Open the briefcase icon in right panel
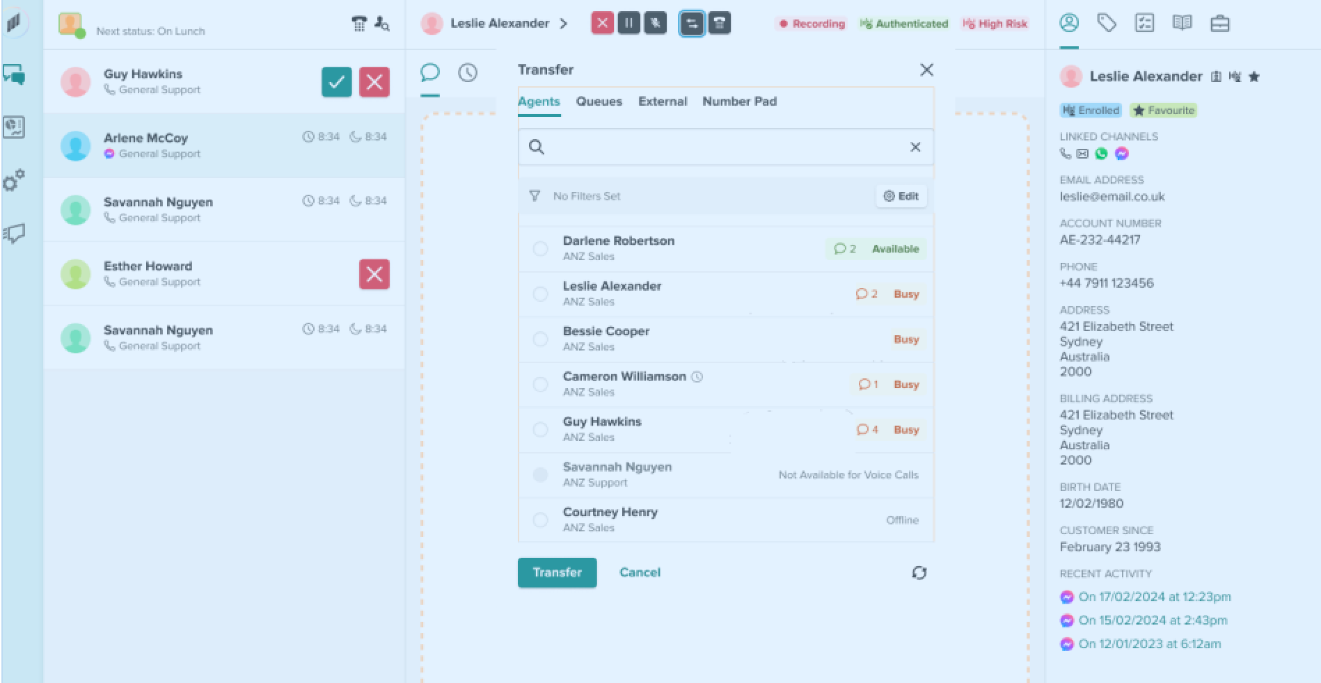The image size is (1321, 683). pos(1219,23)
